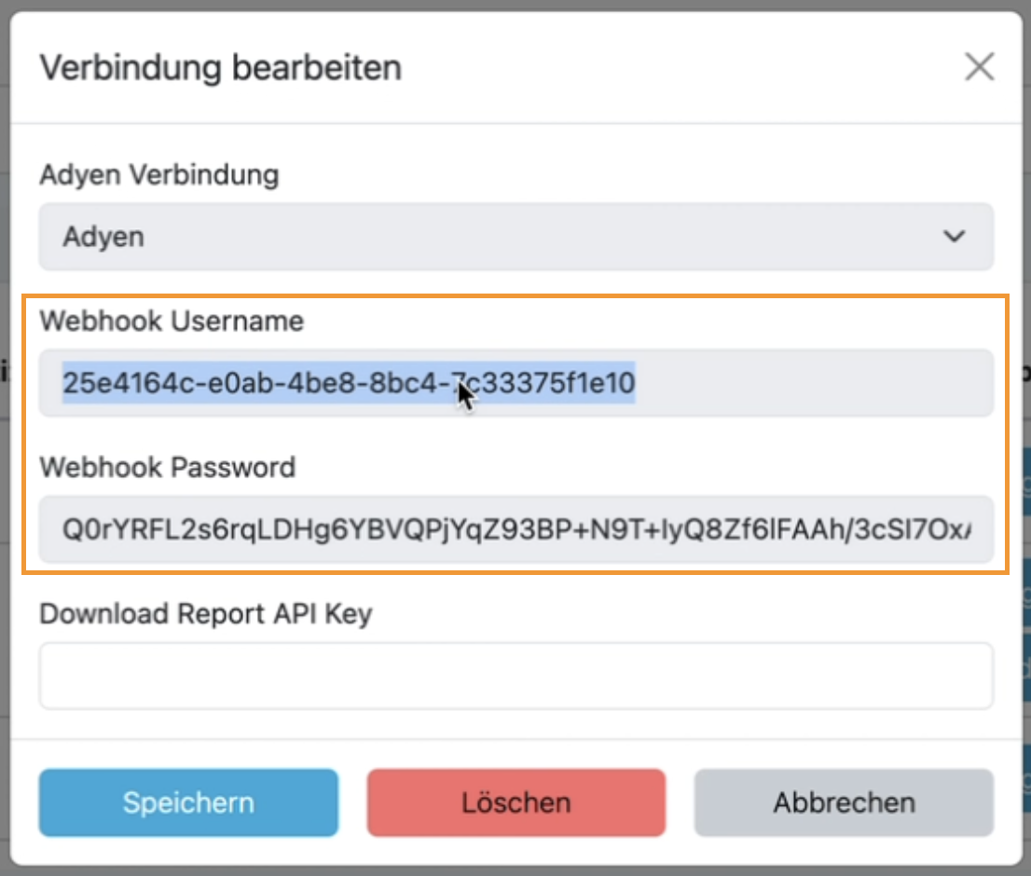Click the Webhook Username label
This screenshot has width=1031, height=876.
170,321
